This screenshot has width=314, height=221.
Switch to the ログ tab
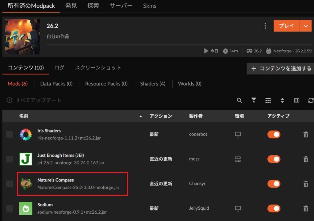(59, 67)
